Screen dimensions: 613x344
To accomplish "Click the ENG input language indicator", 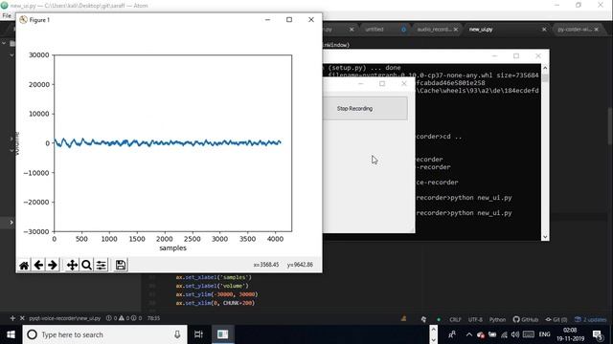I will click(x=544, y=334).
